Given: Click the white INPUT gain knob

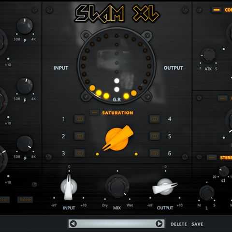Looking at the screenshot, I should point(69,187).
